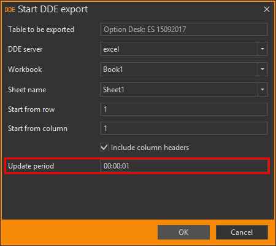Click the 'Workbook' label
Viewport: 276px width, 246px height.
point(25,69)
